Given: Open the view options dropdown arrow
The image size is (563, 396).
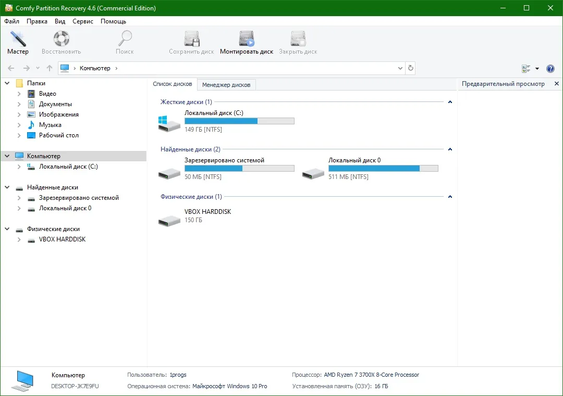Looking at the screenshot, I should pos(537,69).
